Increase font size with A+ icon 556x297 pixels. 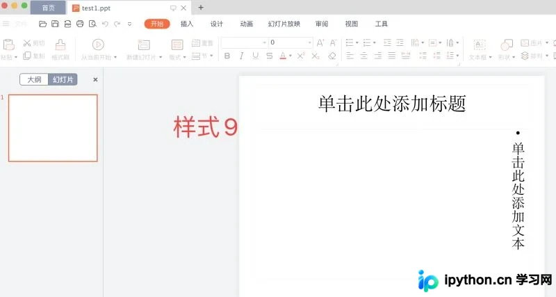point(320,42)
